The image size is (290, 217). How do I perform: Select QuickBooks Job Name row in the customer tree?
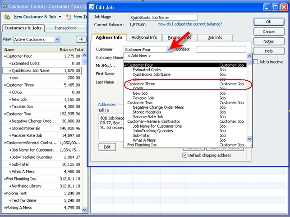coord(42,70)
